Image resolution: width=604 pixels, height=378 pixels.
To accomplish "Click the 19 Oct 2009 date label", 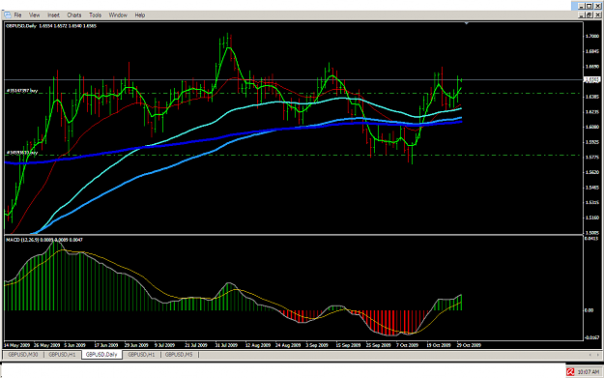I will click(439, 345).
